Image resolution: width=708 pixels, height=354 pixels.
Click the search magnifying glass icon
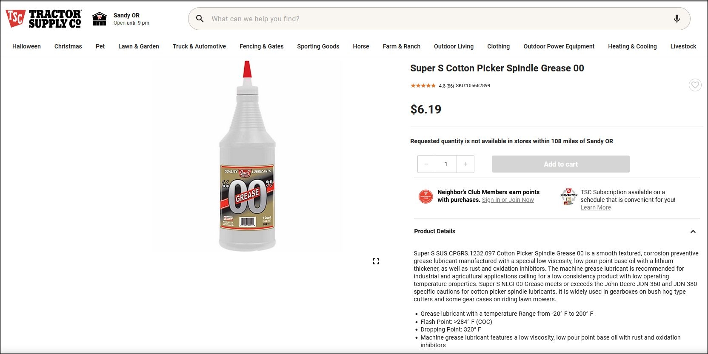pyautogui.click(x=200, y=19)
